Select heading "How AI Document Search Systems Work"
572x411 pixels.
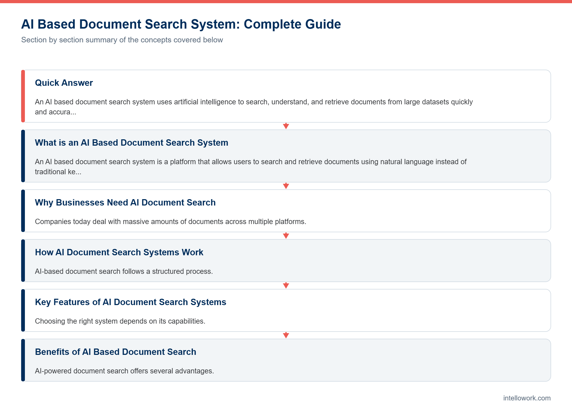[119, 252]
